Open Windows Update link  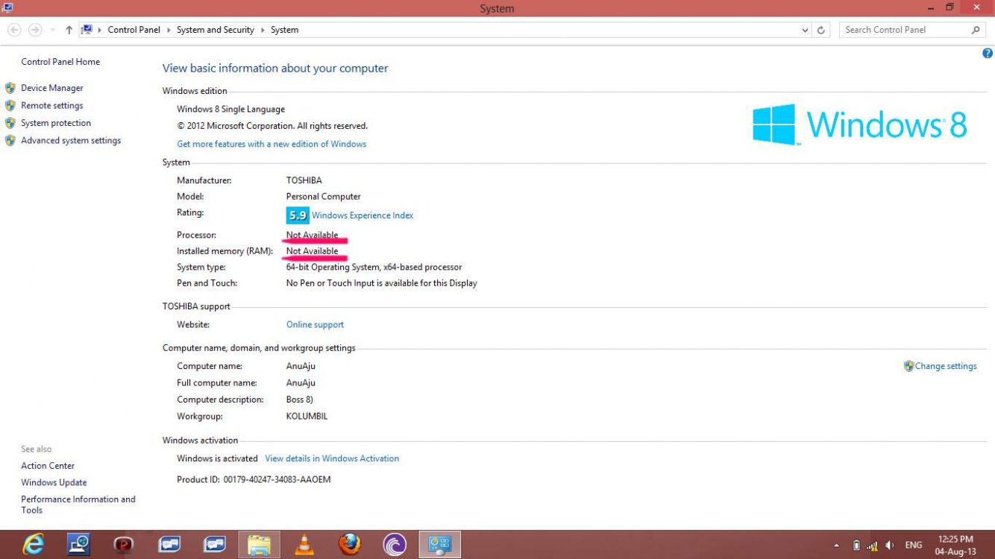pos(54,482)
